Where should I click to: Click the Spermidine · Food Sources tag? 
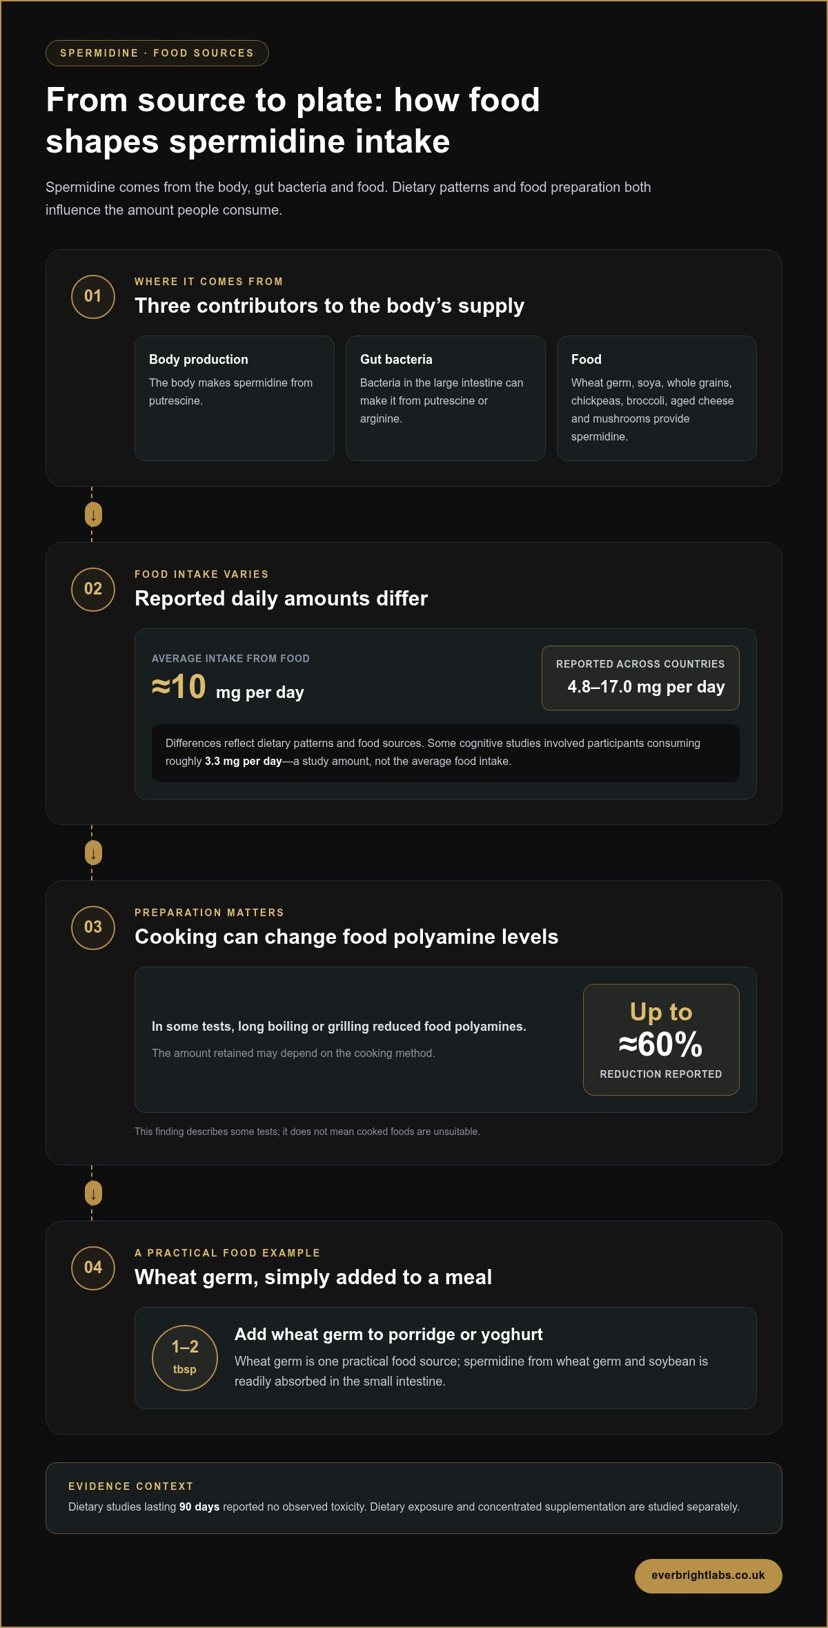pos(157,53)
